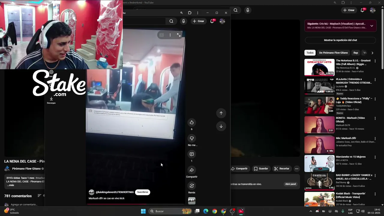The width and height of the screenshot is (384, 216).
Task: Show more filter chips with right chevron
Action: tap(372, 53)
